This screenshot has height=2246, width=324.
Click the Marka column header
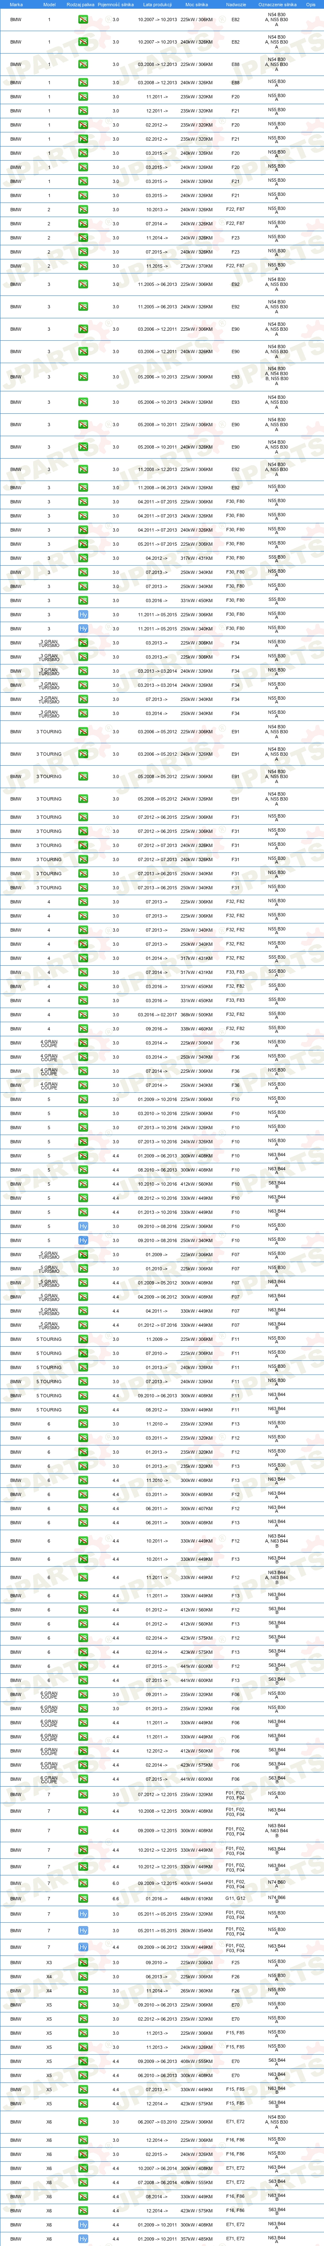16,5
